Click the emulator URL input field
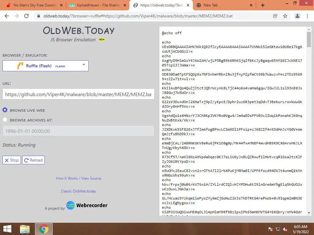This screenshot has width=314, height=235. [78, 94]
